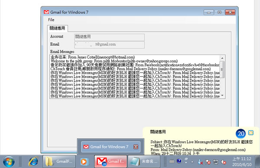The width and height of the screenshot is (260, 168).
Task: Click the Show desktop button
Action: (257, 162)
